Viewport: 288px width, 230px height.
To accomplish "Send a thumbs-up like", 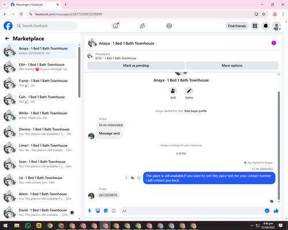I will (276, 211).
